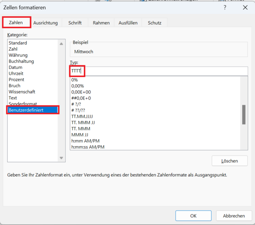Confirm with the OK button
This screenshot has height=225, width=255.
(193, 216)
